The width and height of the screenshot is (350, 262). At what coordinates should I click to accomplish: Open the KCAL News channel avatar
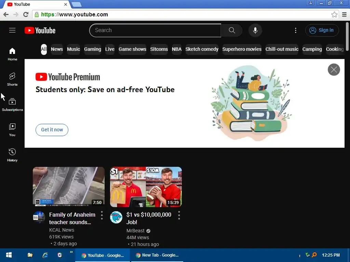(x=39, y=217)
